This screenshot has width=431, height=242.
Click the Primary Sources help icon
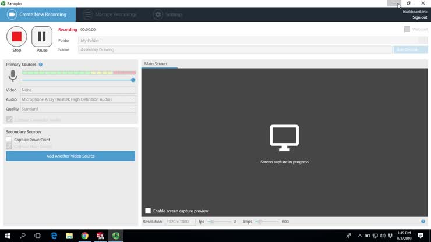41,65
